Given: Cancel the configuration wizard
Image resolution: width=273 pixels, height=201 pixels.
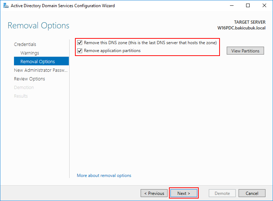Looking at the screenshot, I should coord(252,193).
